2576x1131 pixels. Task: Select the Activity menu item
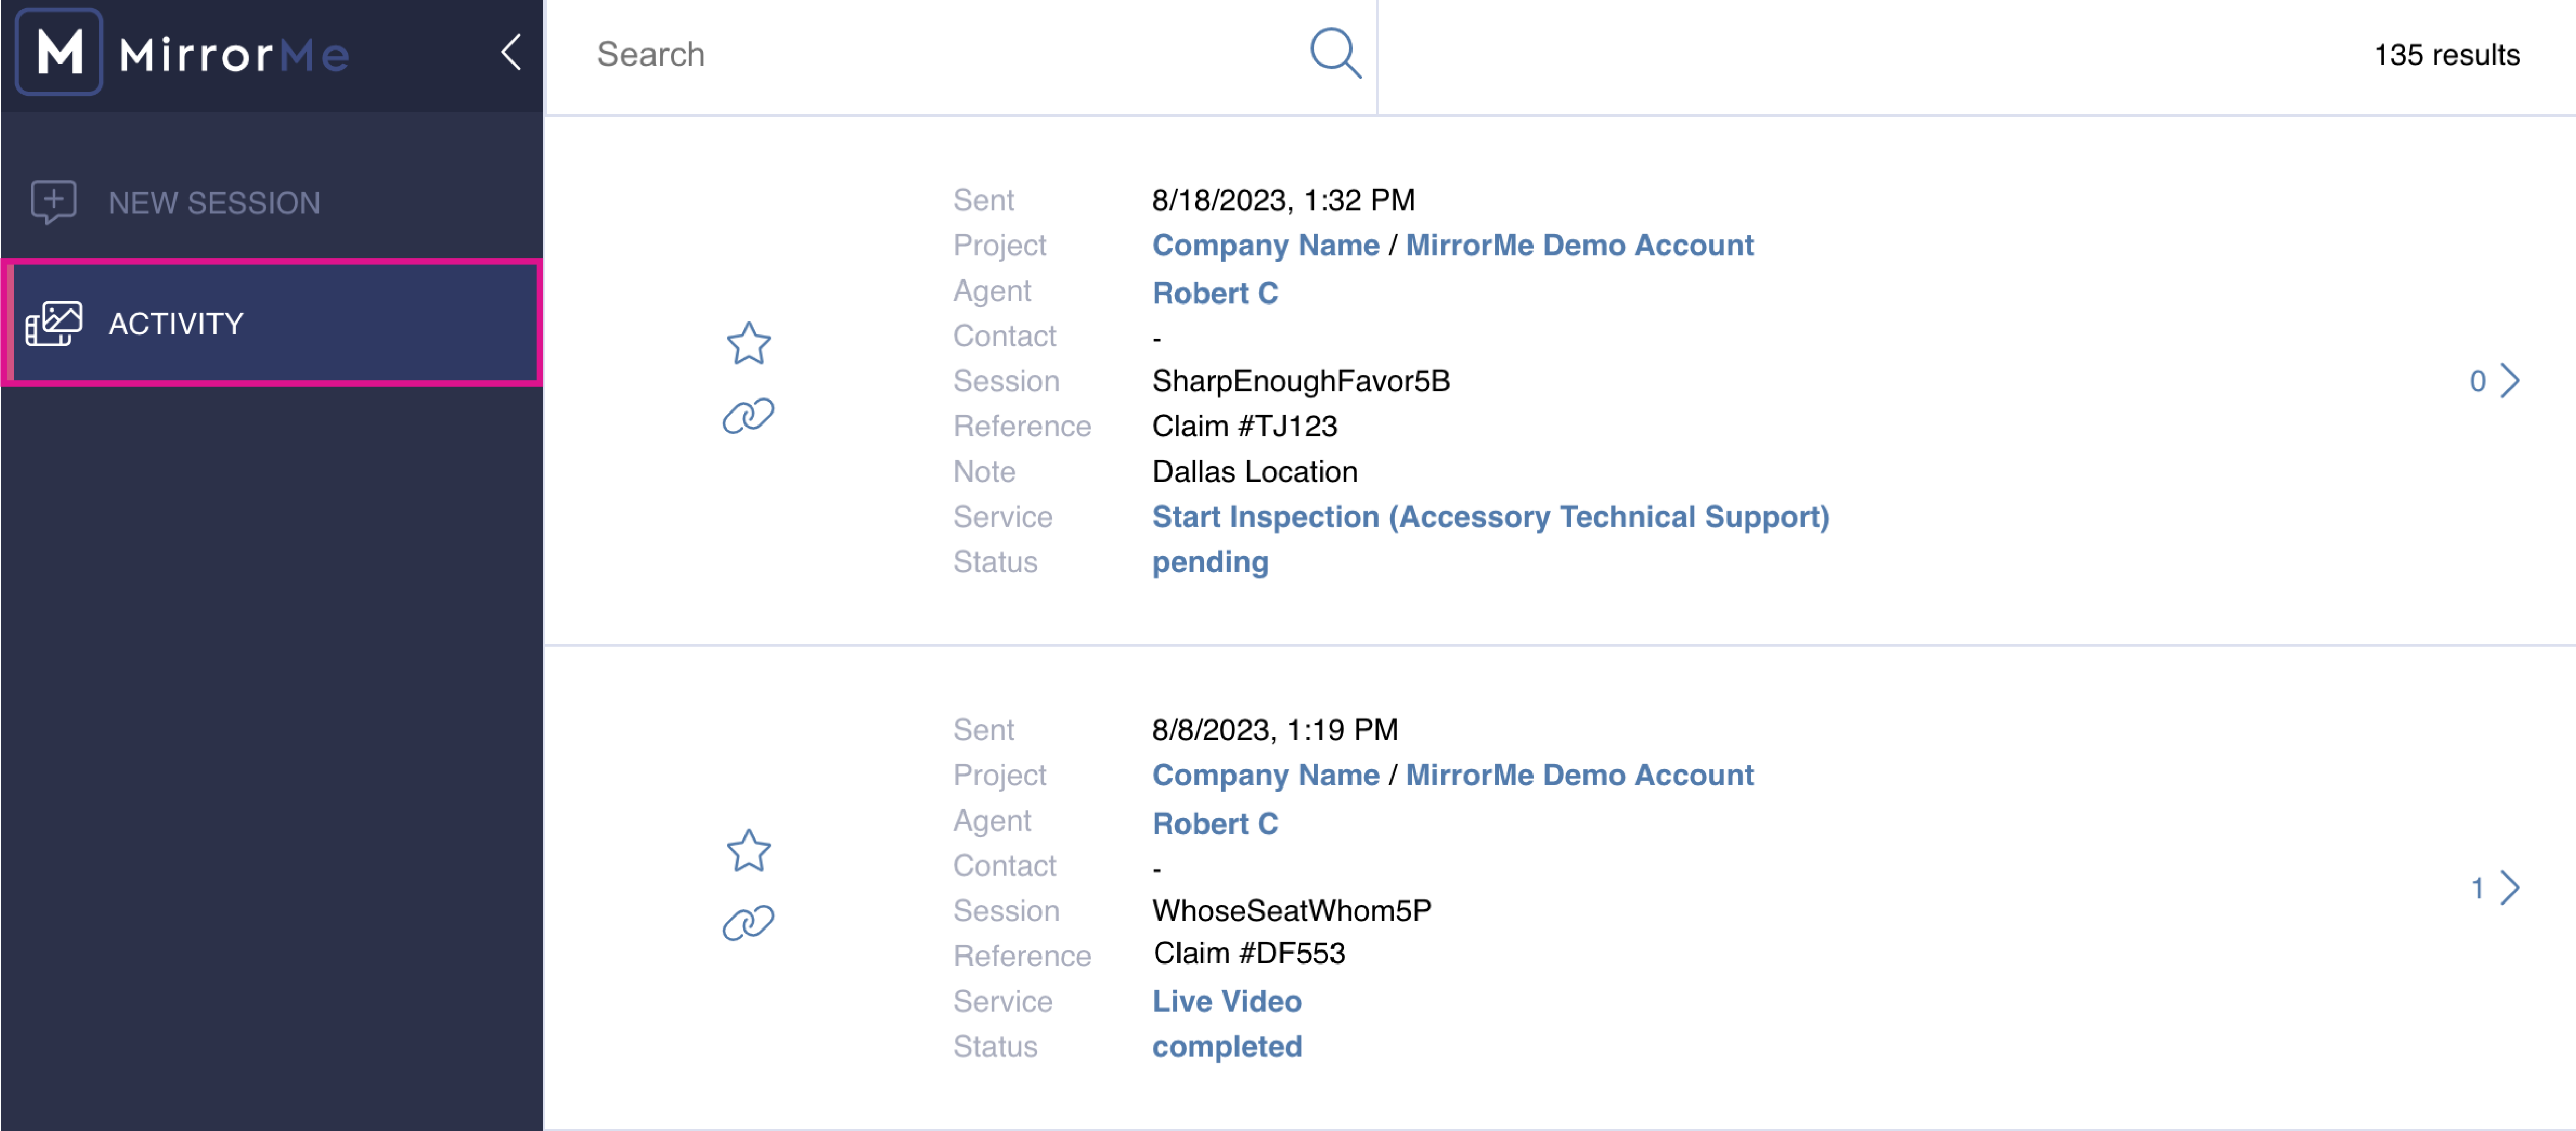[x=272, y=323]
